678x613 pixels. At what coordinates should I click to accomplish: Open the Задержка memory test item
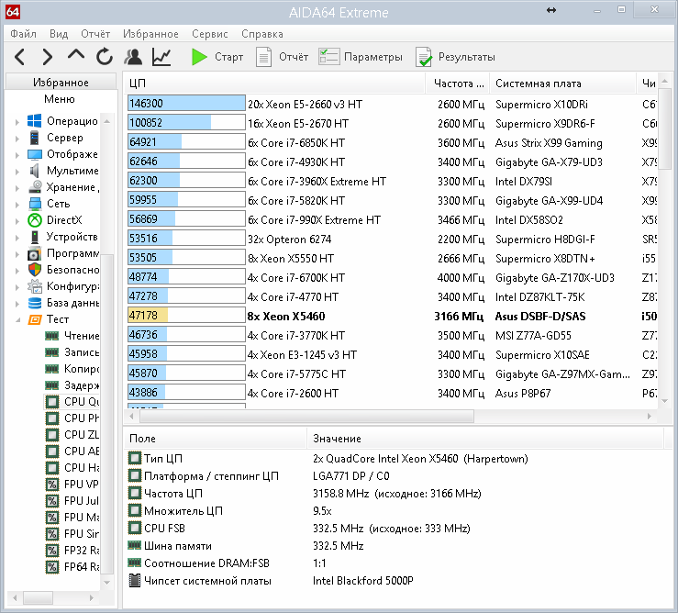click(x=72, y=385)
